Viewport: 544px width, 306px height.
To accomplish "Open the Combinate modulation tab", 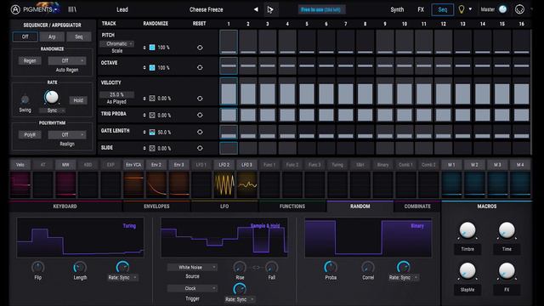I will (x=417, y=207).
